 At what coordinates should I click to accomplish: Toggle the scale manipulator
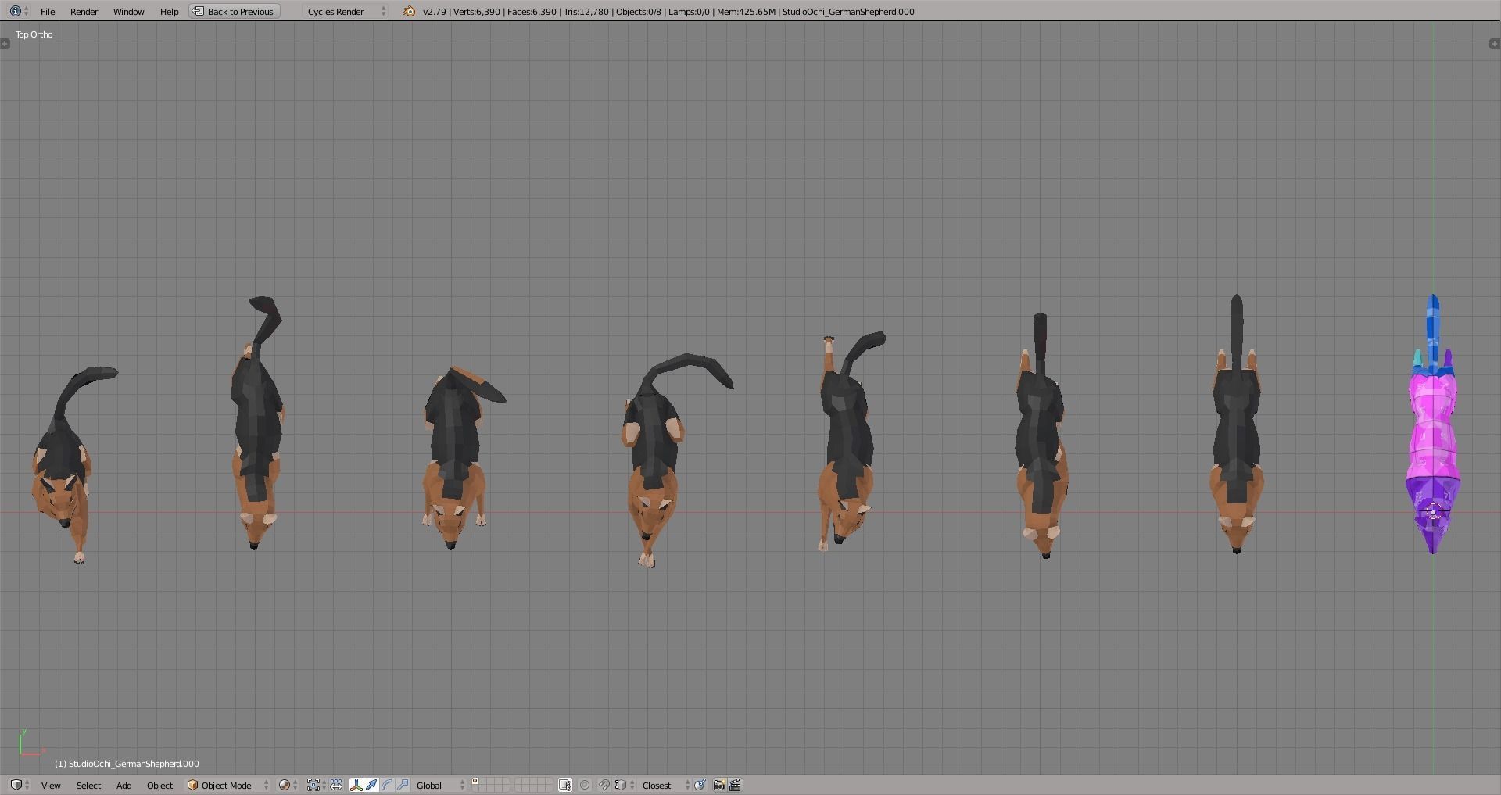[x=403, y=785]
